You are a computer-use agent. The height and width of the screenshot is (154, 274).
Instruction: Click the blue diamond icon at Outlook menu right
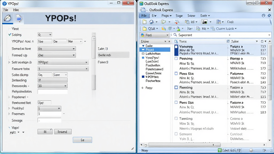pos(269,16)
